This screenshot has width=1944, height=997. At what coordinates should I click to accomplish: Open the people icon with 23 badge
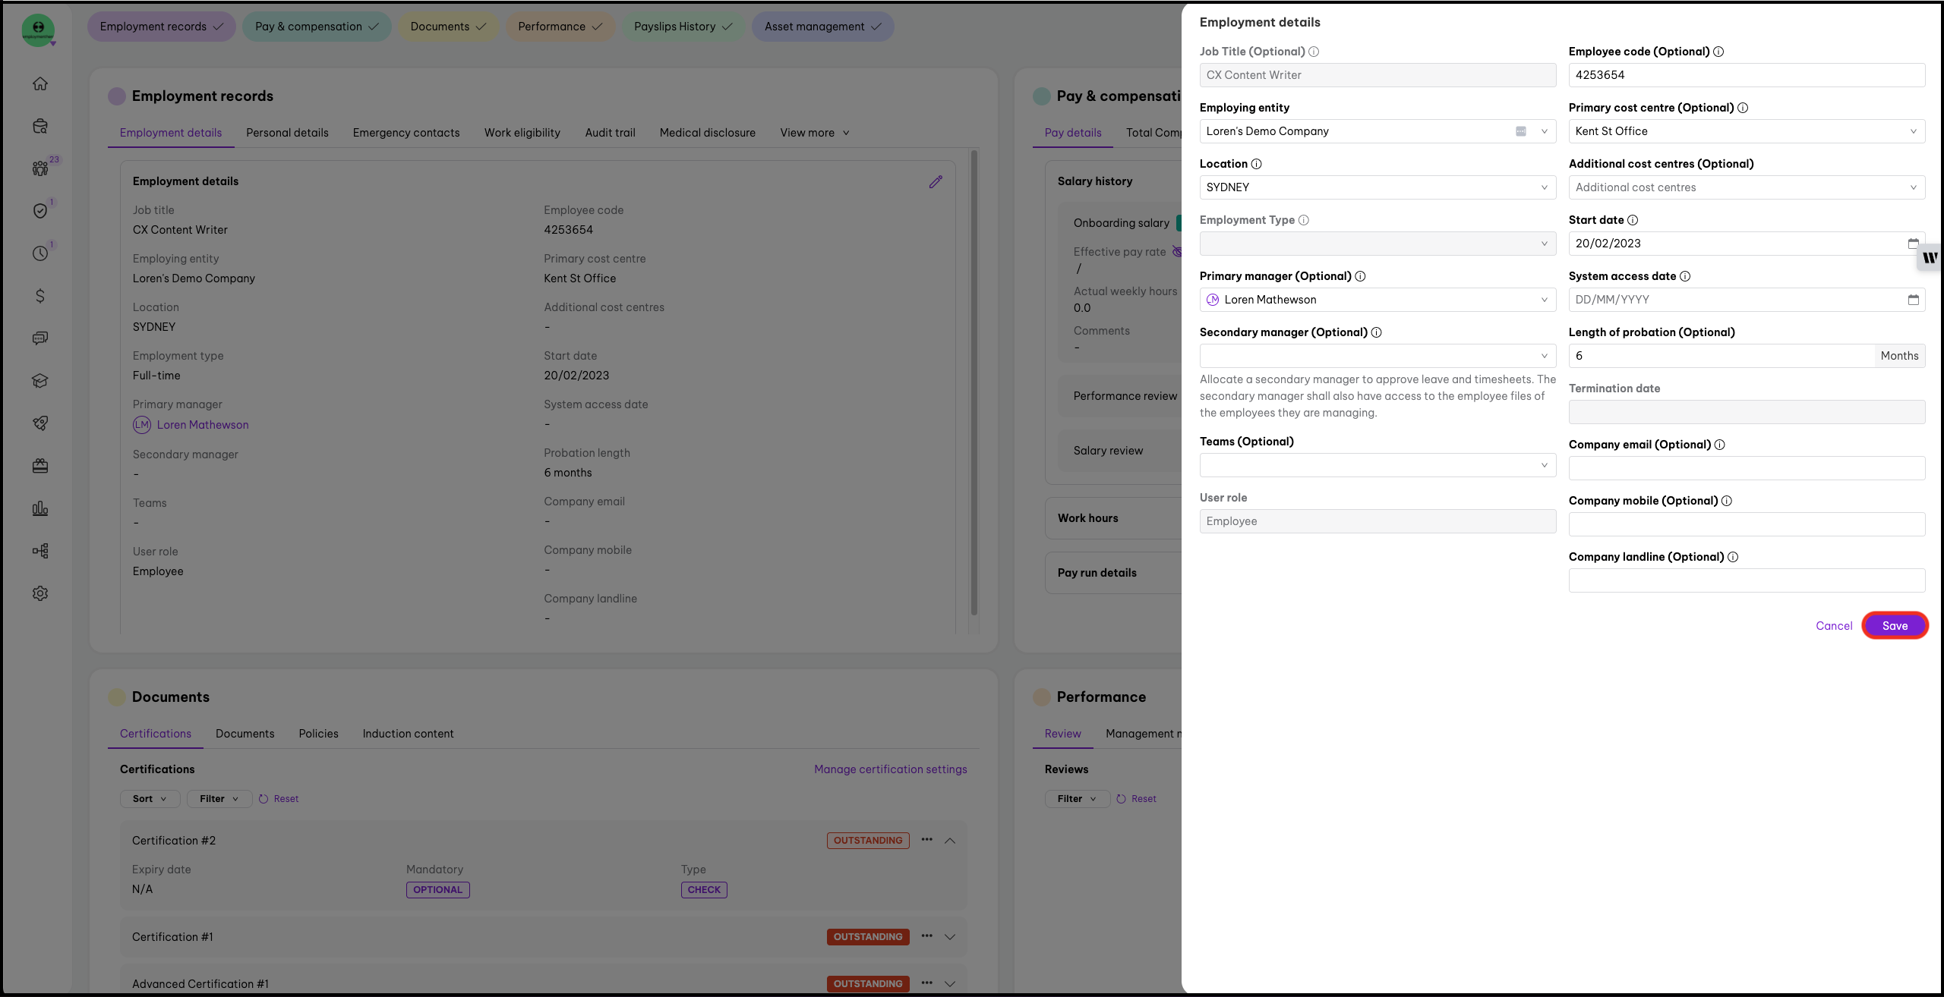(40, 168)
